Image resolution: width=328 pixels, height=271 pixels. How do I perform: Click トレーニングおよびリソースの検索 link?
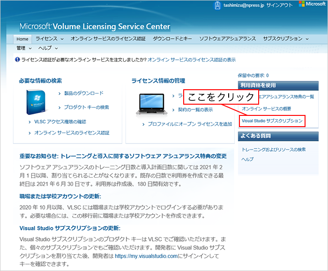coord(274,150)
